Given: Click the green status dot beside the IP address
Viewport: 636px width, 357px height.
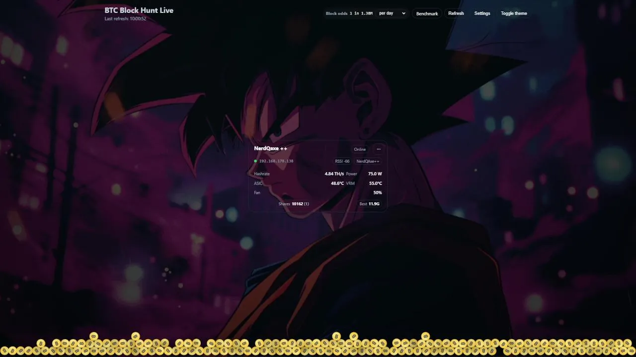Looking at the screenshot, I should (x=255, y=161).
